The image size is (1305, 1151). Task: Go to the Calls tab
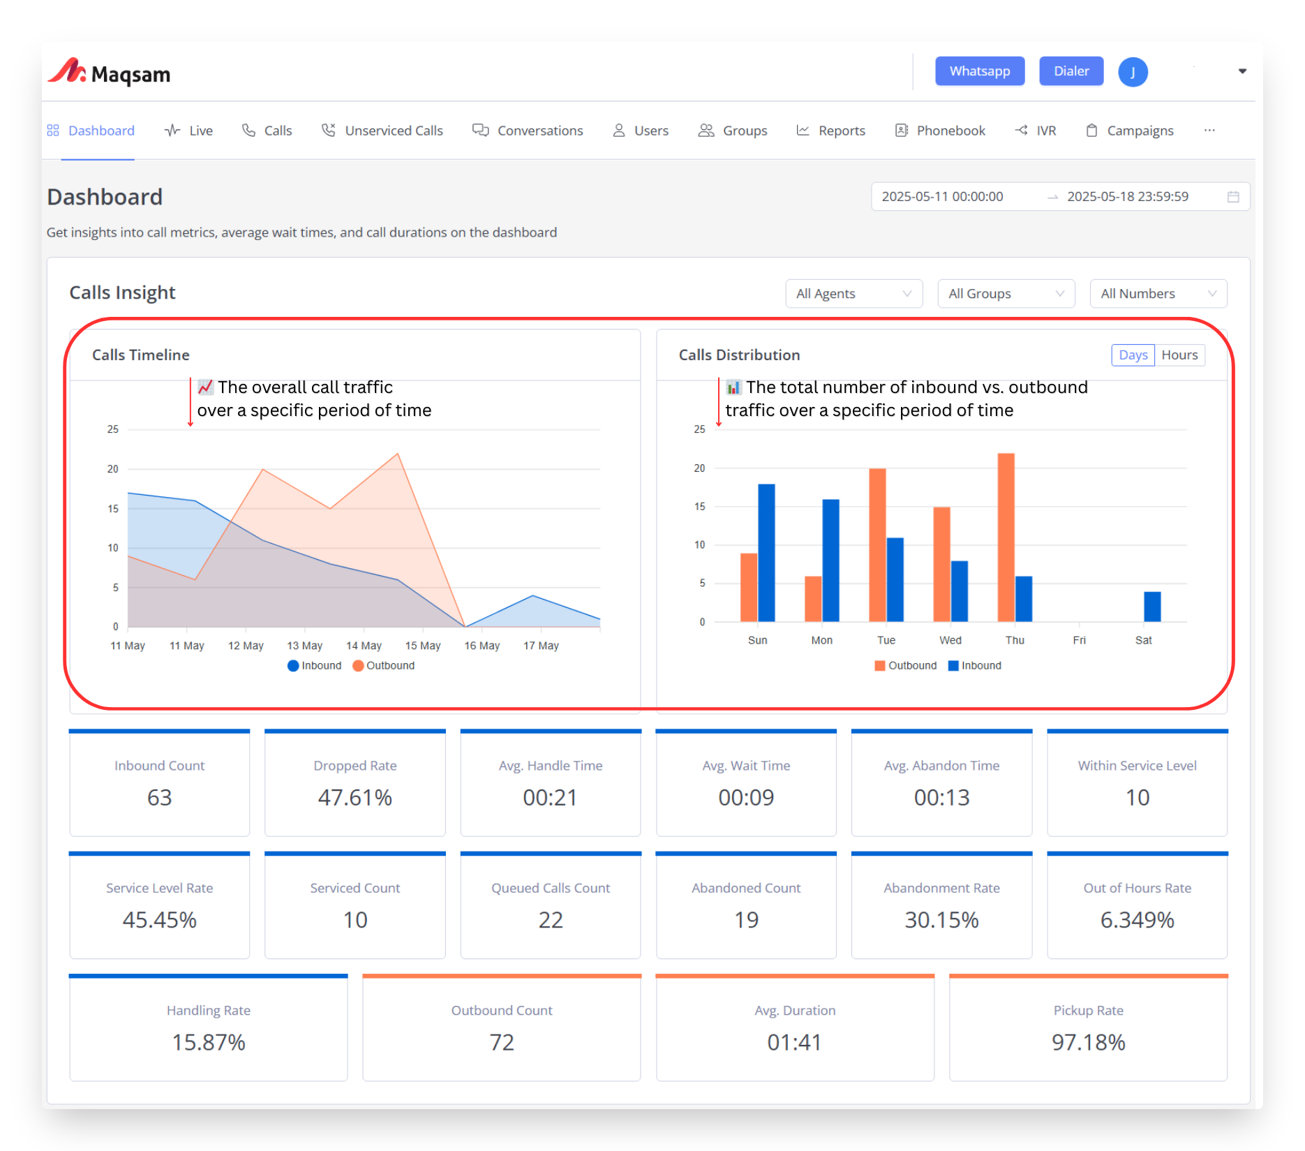(267, 131)
